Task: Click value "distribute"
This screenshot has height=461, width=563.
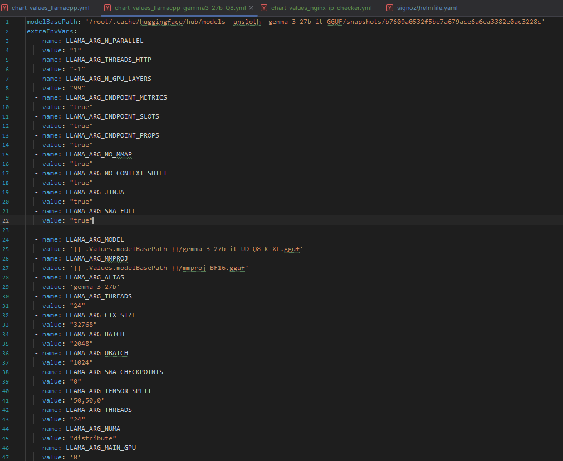Action: (x=92, y=438)
